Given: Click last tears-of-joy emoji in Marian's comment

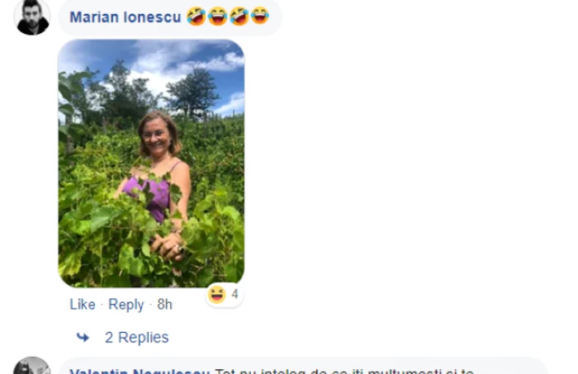Looking at the screenshot, I should pyautogui.click(x=260, y=16).
